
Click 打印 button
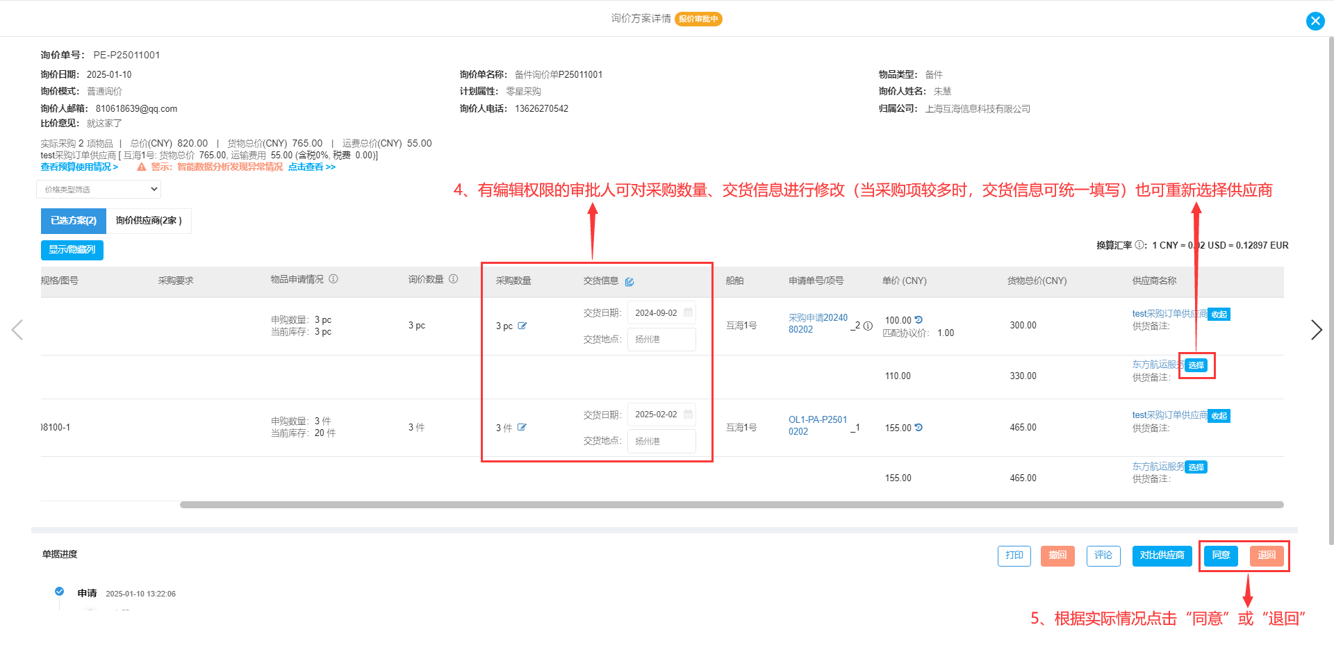click(x=1014, y=555)
